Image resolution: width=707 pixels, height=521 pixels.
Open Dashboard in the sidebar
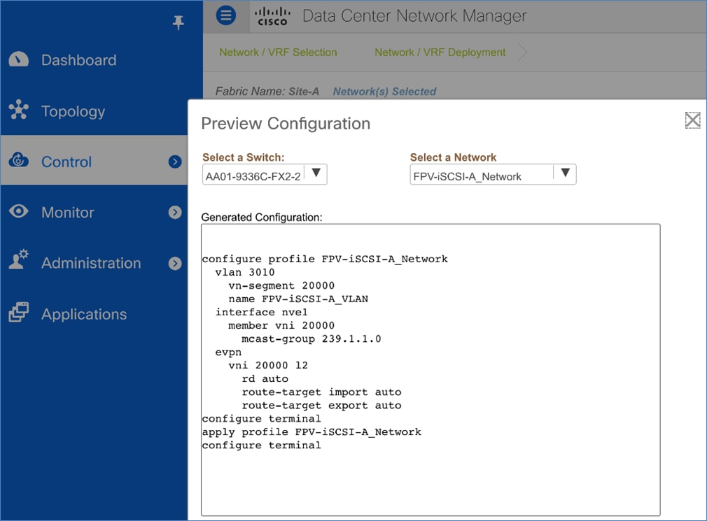point(79,60)
